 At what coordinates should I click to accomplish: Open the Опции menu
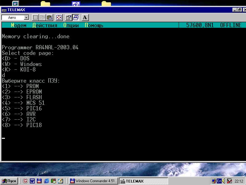[x=71, y=25]
